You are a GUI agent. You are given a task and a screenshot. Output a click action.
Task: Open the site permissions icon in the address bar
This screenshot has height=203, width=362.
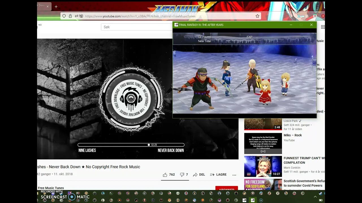(76, 16)
